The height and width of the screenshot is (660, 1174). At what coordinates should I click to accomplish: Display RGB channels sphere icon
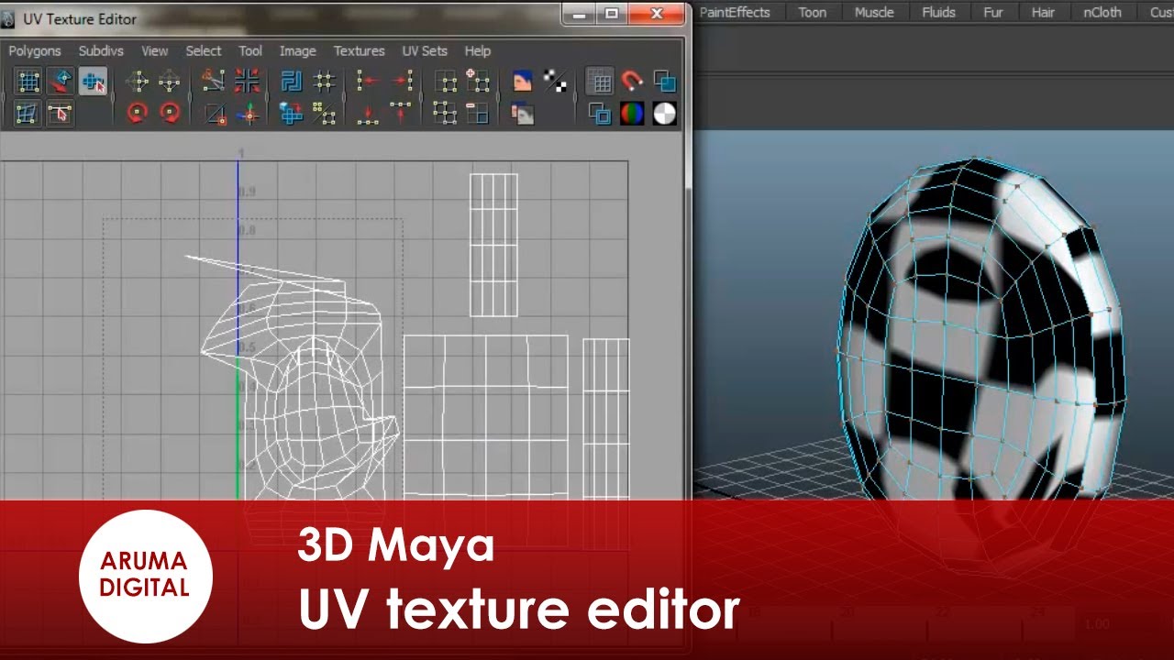[x=632, y=114]
